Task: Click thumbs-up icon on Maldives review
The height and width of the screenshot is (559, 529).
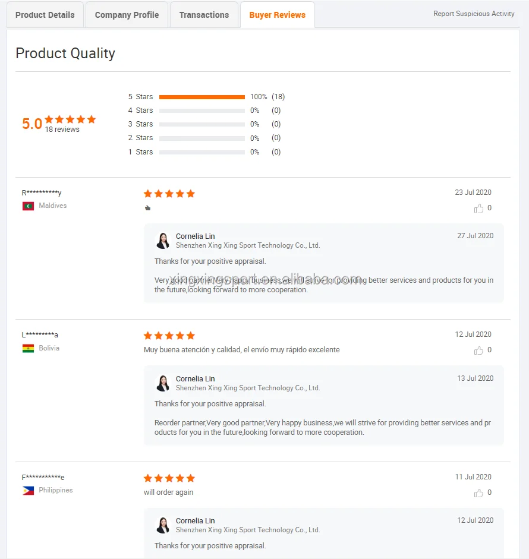Action: pyautogui.click(x=478, y=209)
